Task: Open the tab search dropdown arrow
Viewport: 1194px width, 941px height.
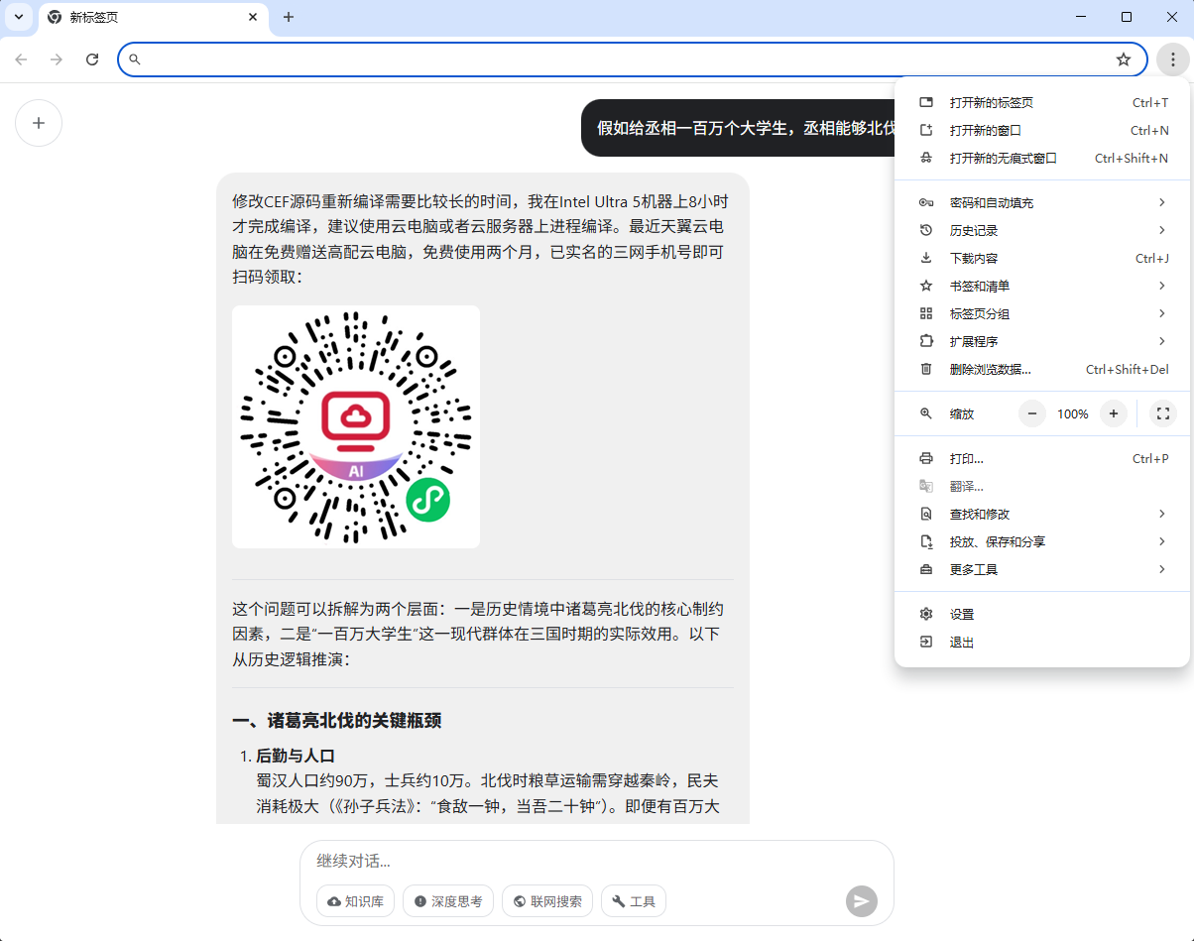Action: [x=19, y=17]
